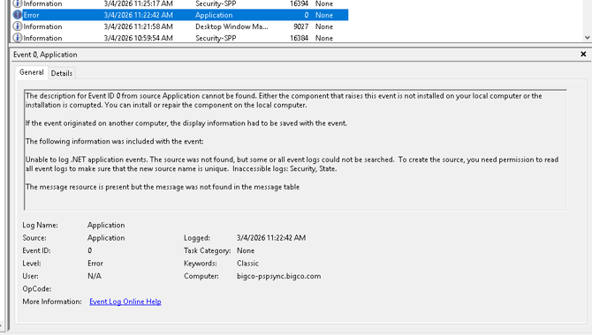Select the event ID 16384 cell
Viewport: 592px width, 335px height.
[299, 38]
